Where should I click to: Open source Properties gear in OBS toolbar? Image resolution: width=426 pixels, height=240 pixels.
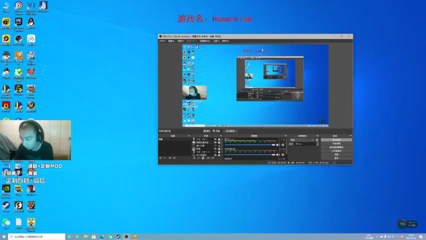(207, 131)
